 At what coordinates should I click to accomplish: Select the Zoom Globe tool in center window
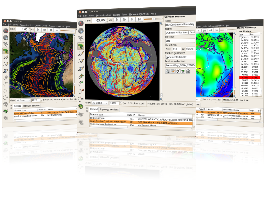81,31
